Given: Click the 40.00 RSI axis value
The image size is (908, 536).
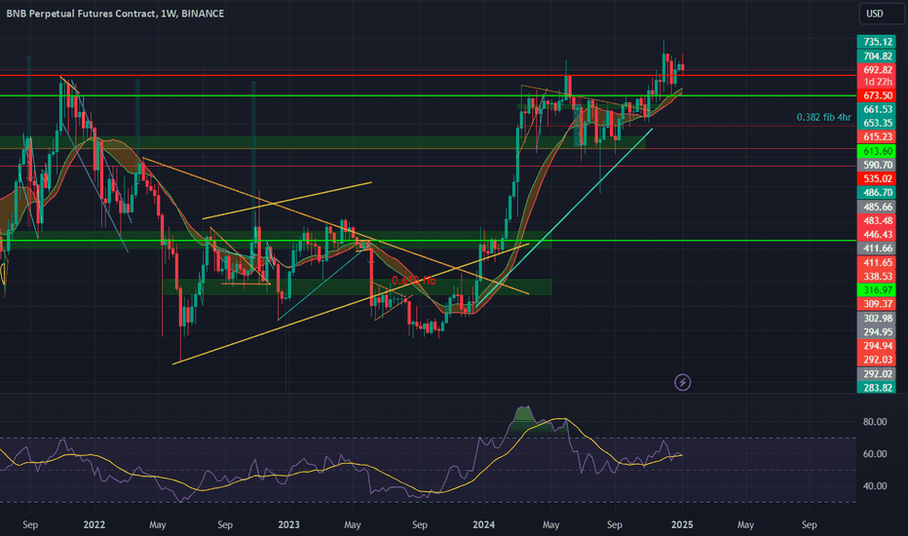Looking at the screenshot, I should click(x=875, y=486).
